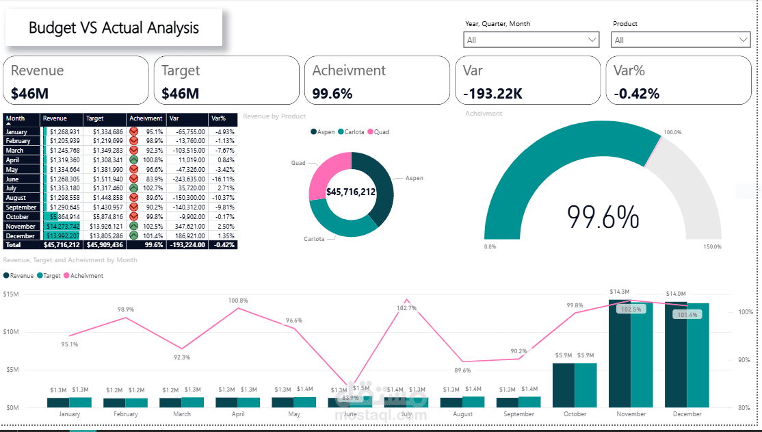Select the Aspen legend entry above the donut

pos(322,131)
